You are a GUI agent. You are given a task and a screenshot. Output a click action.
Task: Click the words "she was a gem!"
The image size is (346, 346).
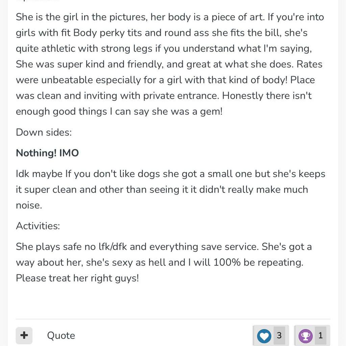tap(187, 111)
